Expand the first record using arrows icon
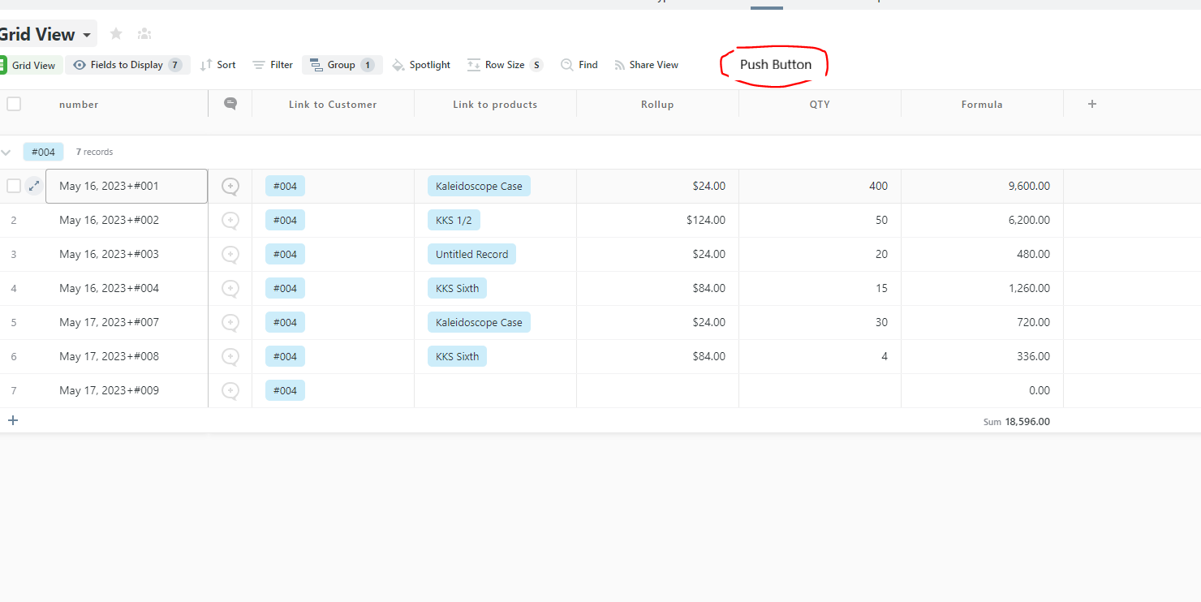This screenshot has width=1201, height=602. pos(34,186)
